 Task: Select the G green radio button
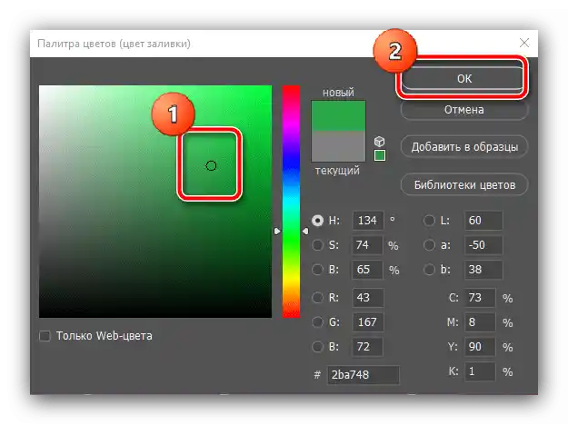(x=317, y=321)
